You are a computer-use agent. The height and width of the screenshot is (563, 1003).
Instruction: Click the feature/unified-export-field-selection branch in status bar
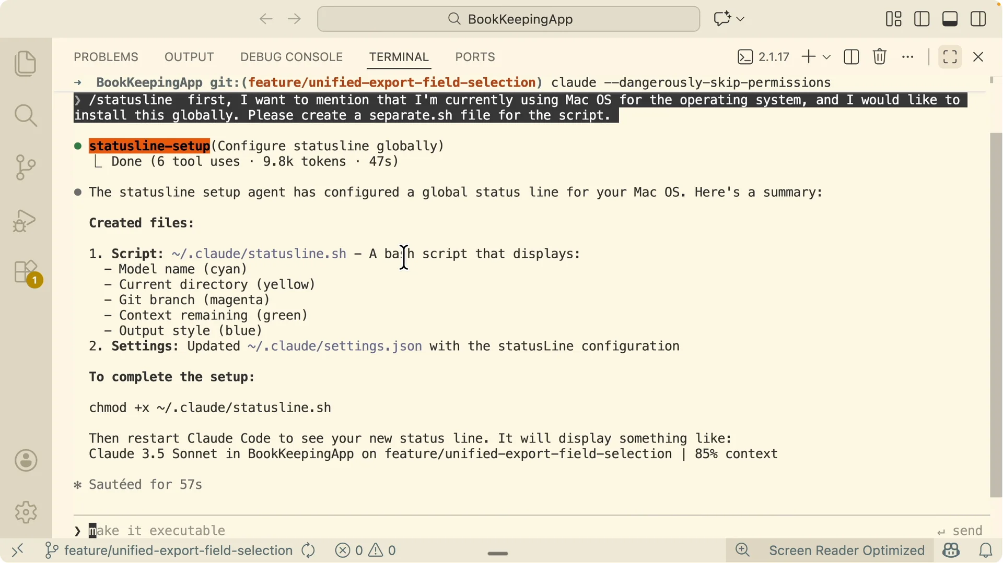pyautogui.click(x=169, y=550)
